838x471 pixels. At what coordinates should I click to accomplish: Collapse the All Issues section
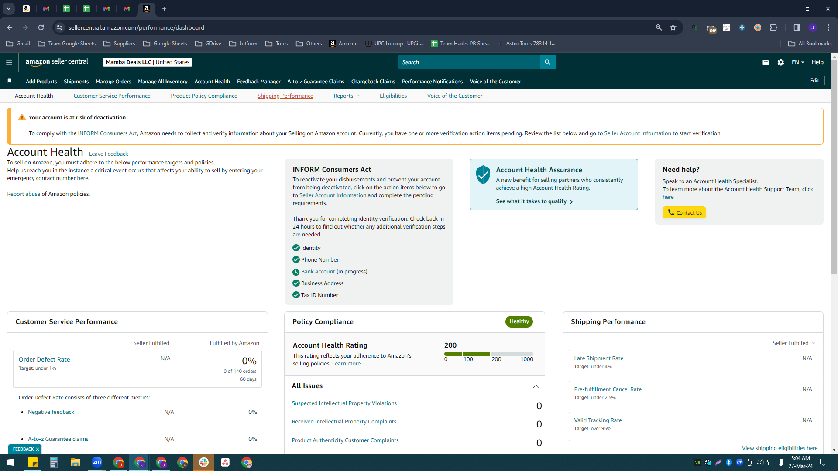tap(536, 386)
